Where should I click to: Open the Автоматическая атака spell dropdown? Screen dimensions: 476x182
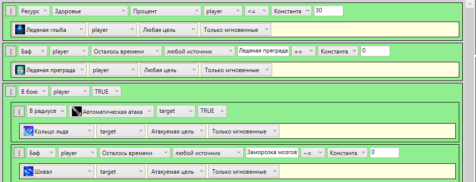111,111
